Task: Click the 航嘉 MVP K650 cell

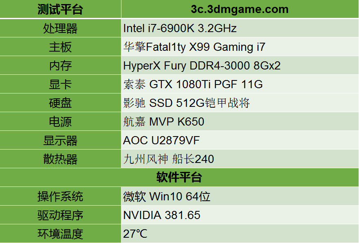Action: click(240, 121)
